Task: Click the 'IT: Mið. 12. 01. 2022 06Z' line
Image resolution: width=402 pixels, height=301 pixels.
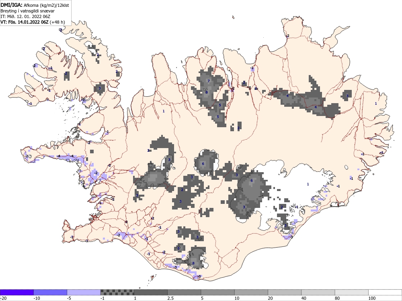Action: click(x=25, y=16)
